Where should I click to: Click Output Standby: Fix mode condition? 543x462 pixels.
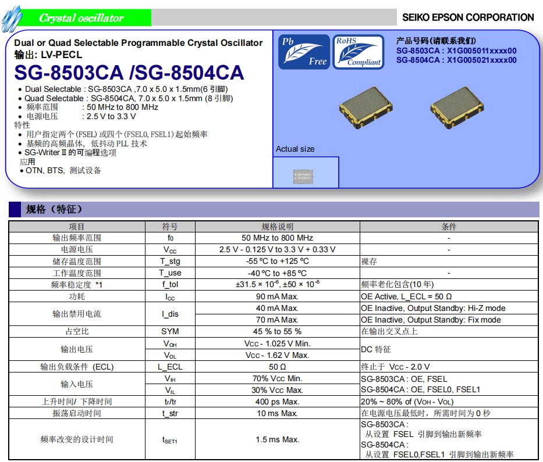point(449,320)
